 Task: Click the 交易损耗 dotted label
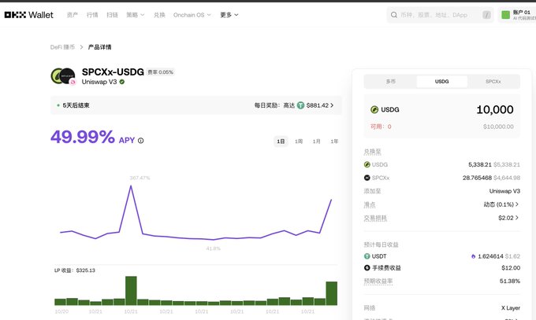point(375,219)
